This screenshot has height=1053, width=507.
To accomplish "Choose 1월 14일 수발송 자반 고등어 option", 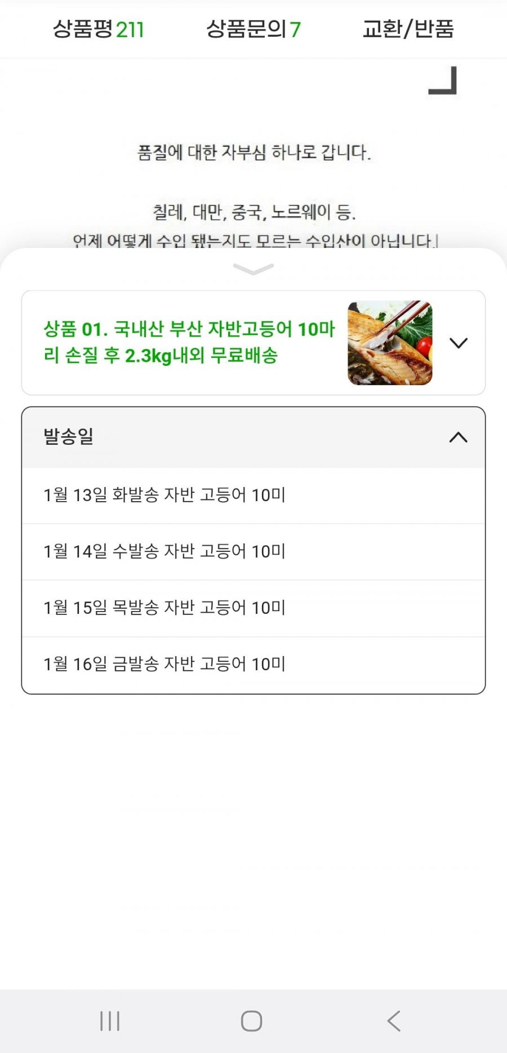I will coord(164,551).
